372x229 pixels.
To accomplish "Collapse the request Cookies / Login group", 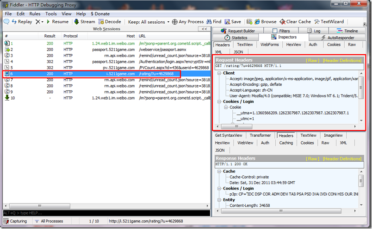I will click(219, 102).
